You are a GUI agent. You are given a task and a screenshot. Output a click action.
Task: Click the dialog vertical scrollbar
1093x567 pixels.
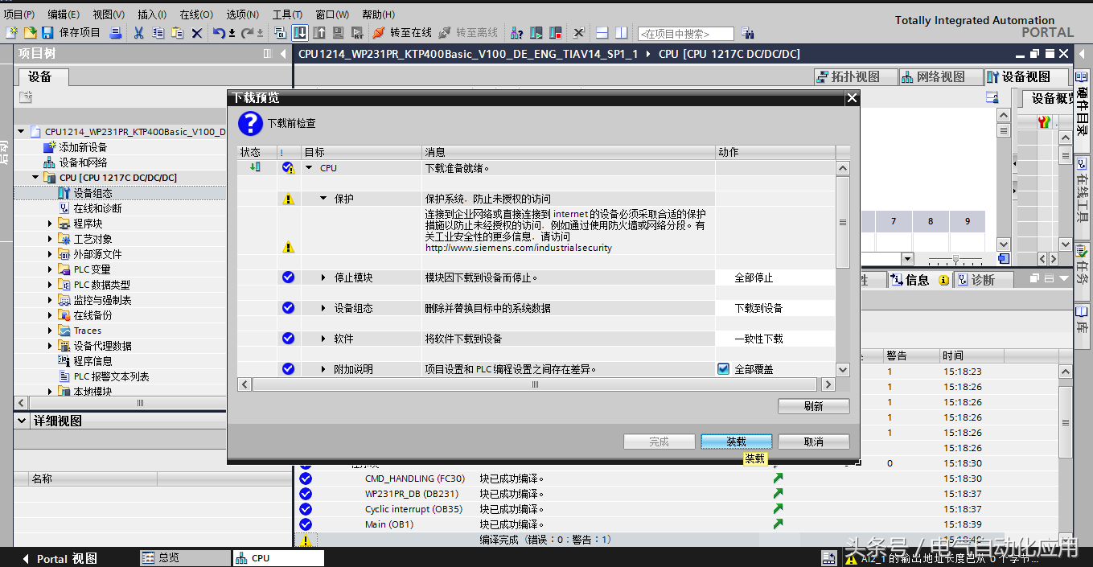(843, 222)
